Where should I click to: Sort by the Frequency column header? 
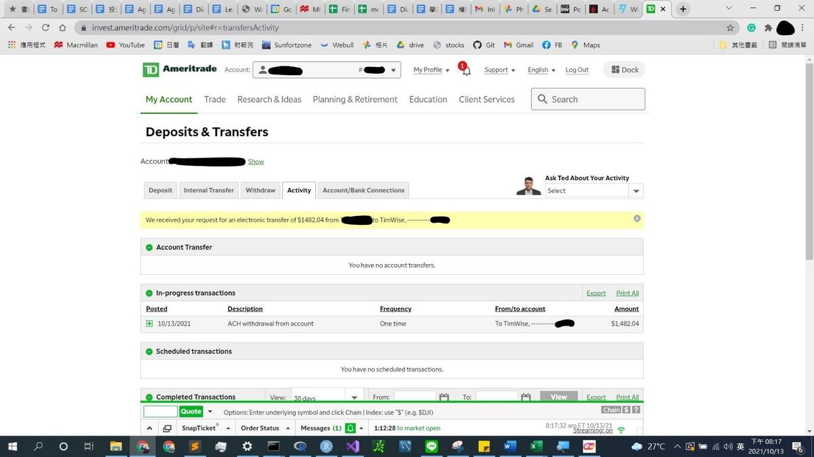395,309
